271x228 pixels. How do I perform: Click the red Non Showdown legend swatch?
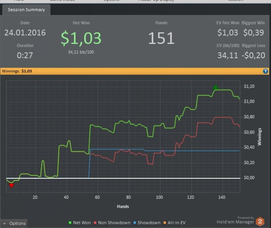click(95, 223)
